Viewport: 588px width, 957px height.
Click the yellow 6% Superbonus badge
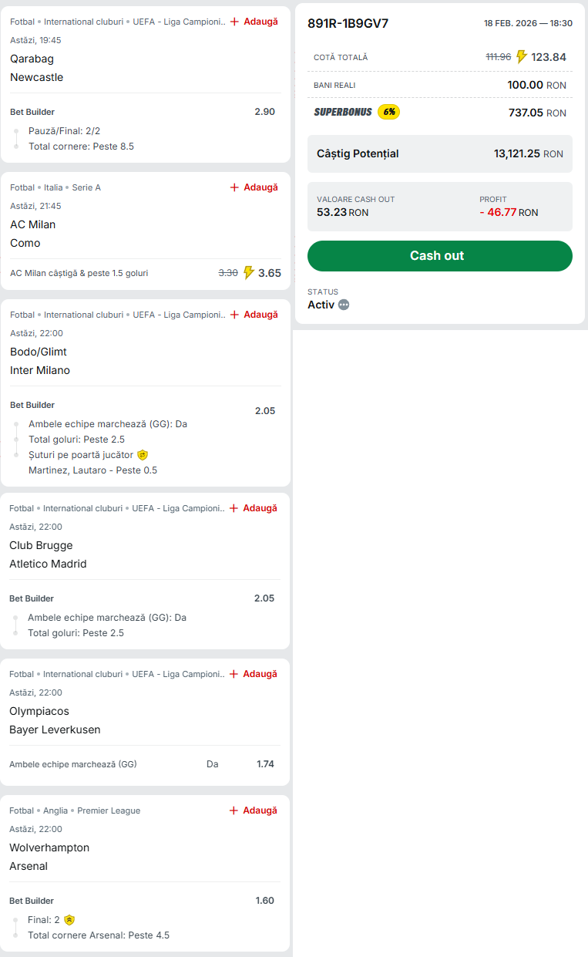(388, 112)
